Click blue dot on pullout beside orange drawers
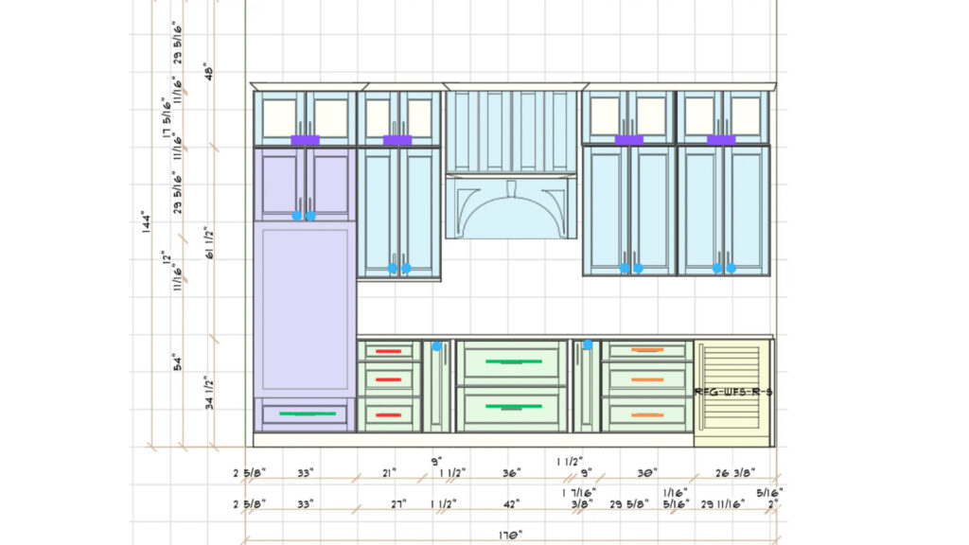 pyautogui.click(x=588, y=344)
